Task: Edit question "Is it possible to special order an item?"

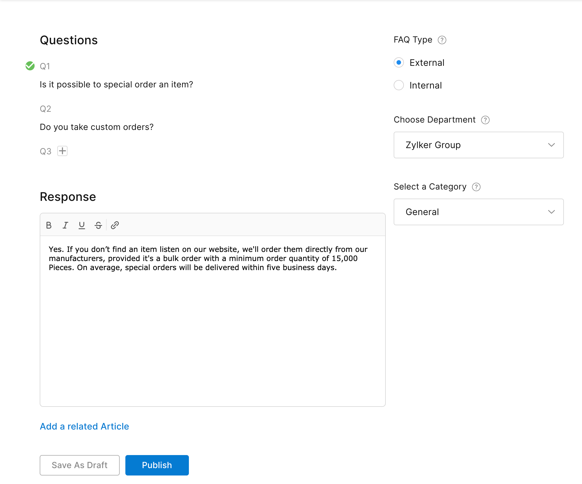Action: tap(116, 85)
